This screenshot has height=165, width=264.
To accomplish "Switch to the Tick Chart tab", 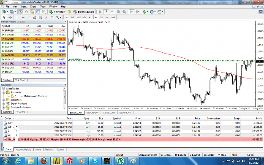I will [x=20, y=80].
